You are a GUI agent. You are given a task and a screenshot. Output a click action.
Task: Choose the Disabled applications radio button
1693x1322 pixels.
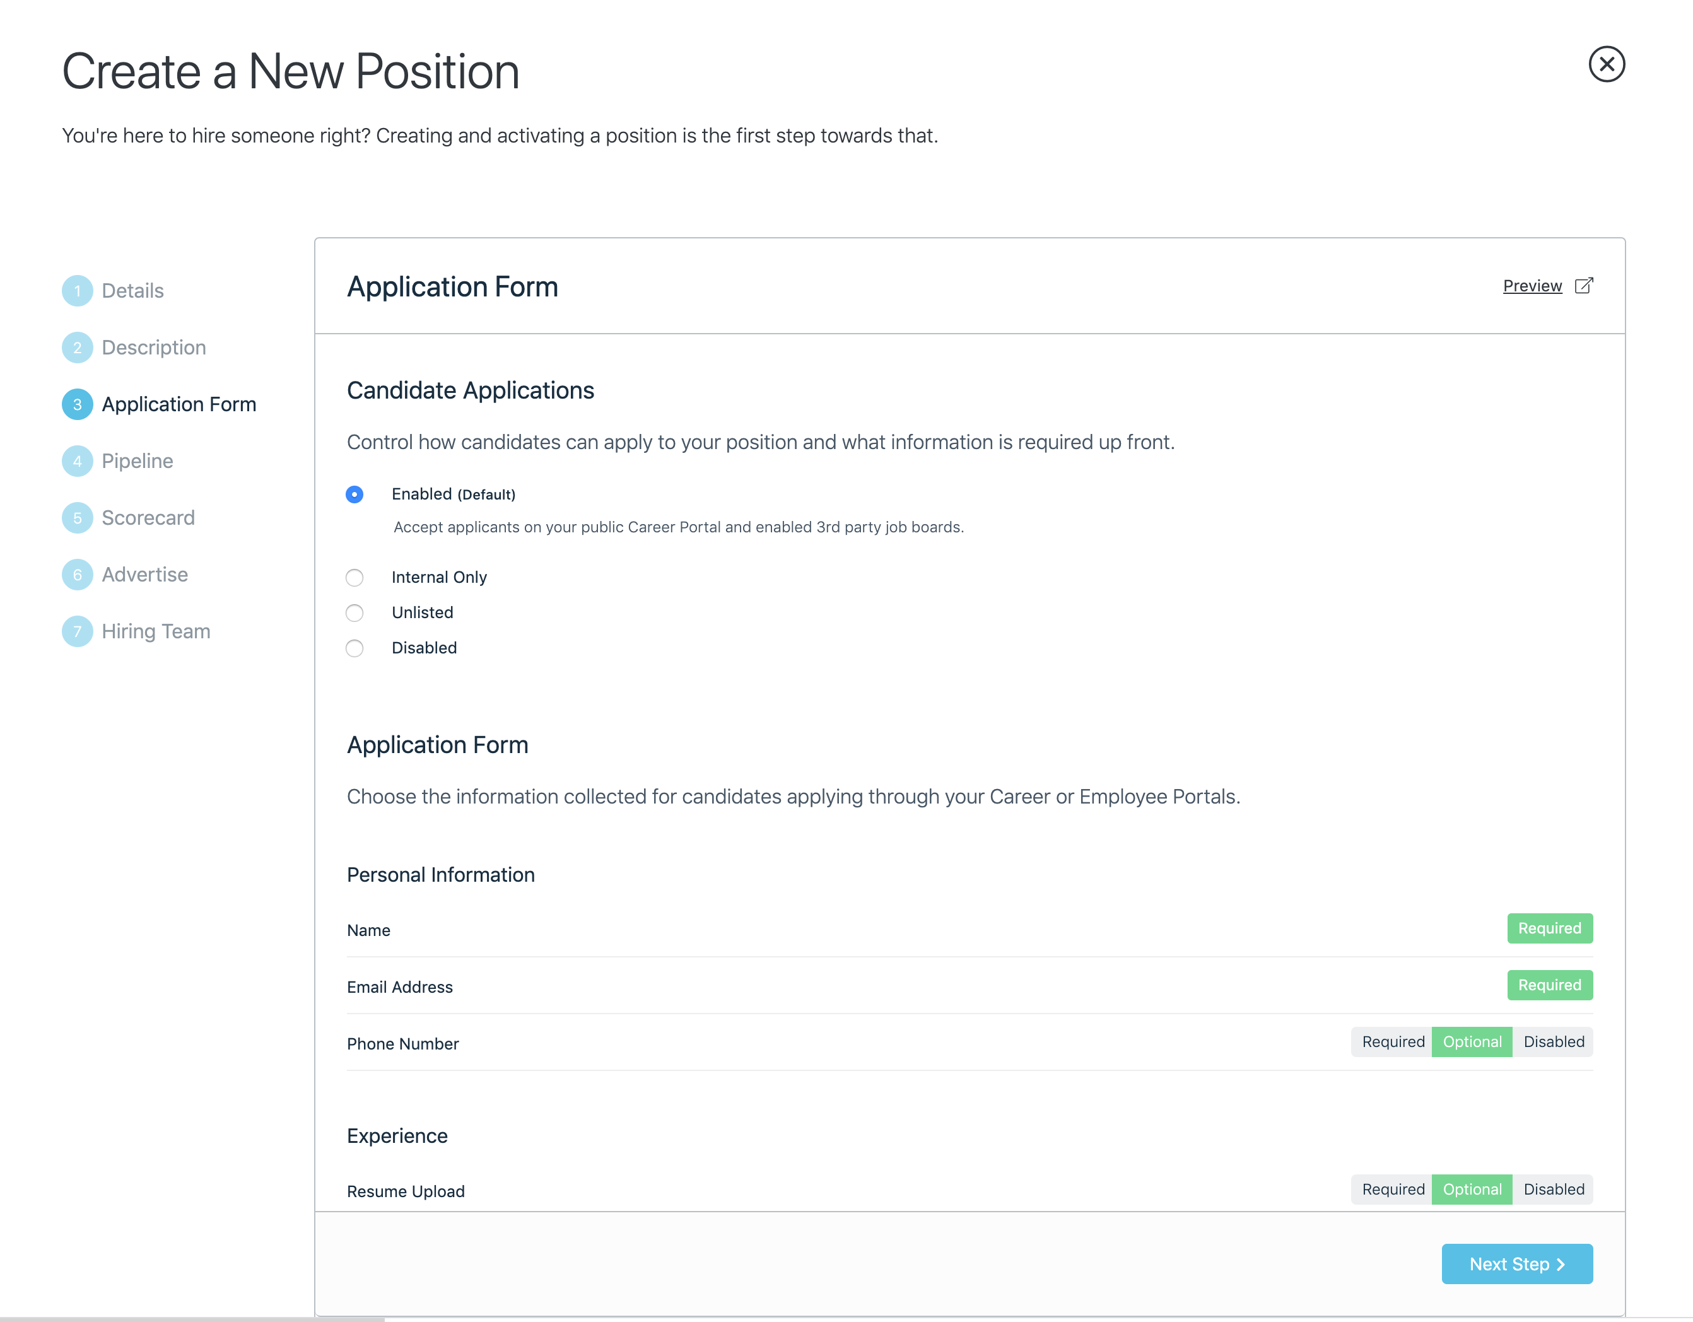point(354,648)
